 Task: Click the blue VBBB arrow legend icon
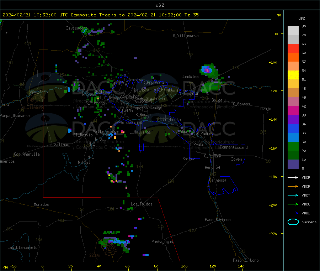point(293,213)
